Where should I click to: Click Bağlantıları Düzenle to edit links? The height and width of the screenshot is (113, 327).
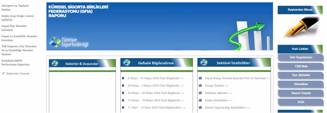click(x=18, y=73)
